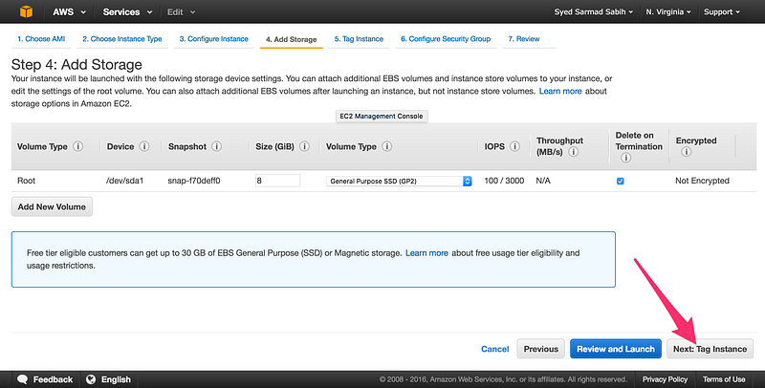Screen dimensions: 765x388
Task: Open Privacy Policy link
Action: [665, 379]
